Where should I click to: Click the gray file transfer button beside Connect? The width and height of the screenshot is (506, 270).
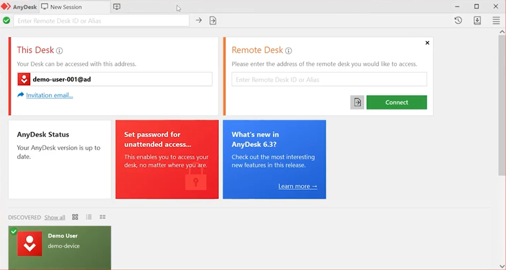pyautogui.click(x=357, y=102)
